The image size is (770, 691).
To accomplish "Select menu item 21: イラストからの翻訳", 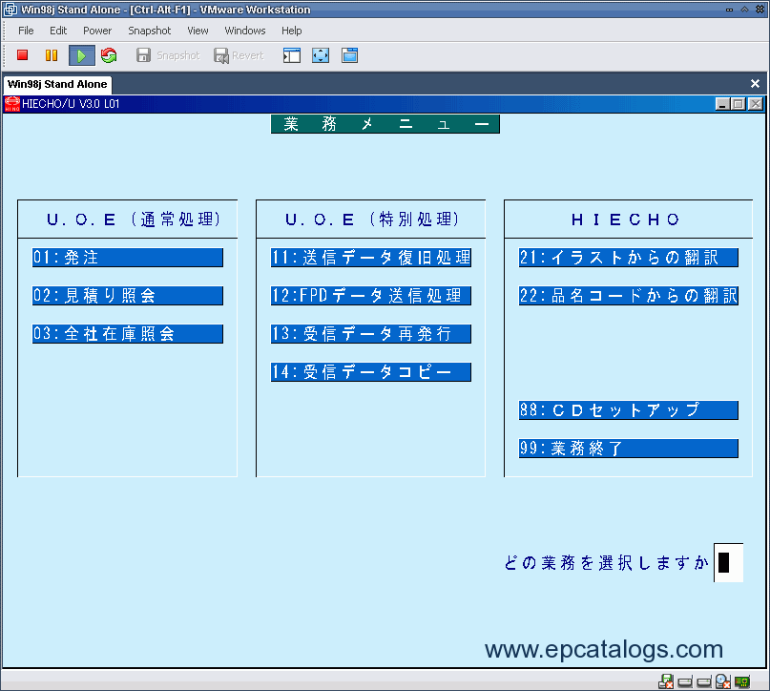I will click(x=629, y=258).
